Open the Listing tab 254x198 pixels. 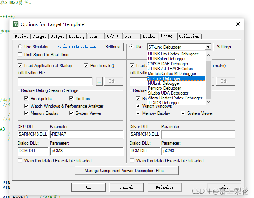(x=77, y=36)
